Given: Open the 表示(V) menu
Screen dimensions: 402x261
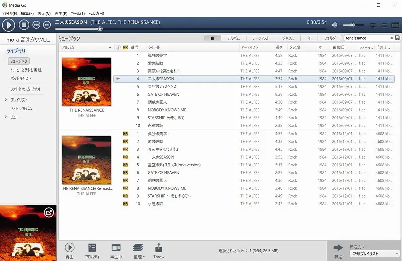Looking at the screenshot, I should coord(44,13).
